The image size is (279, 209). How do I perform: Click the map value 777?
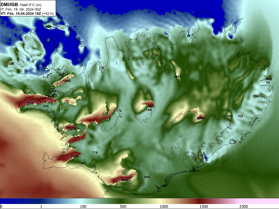click(200, 156)
